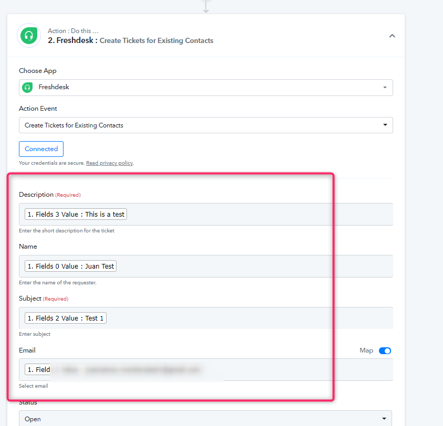This screenshot has width=443, height=426.
Task: Select the 'Fields 2 Value : Test 1' tag
Action: (66, 318)
